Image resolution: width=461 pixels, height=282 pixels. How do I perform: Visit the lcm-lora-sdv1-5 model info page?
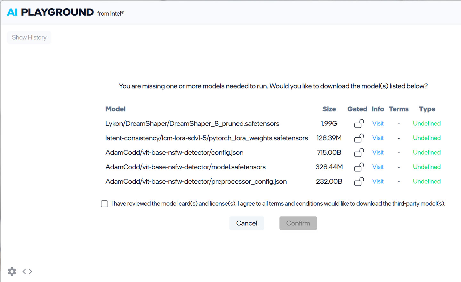(x=378, y=138)
